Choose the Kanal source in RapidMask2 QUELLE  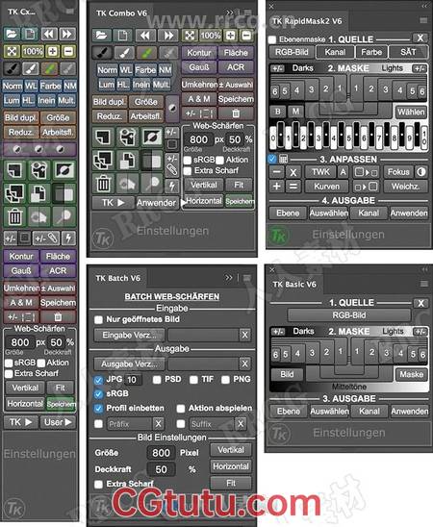click(x=335, y=52)
